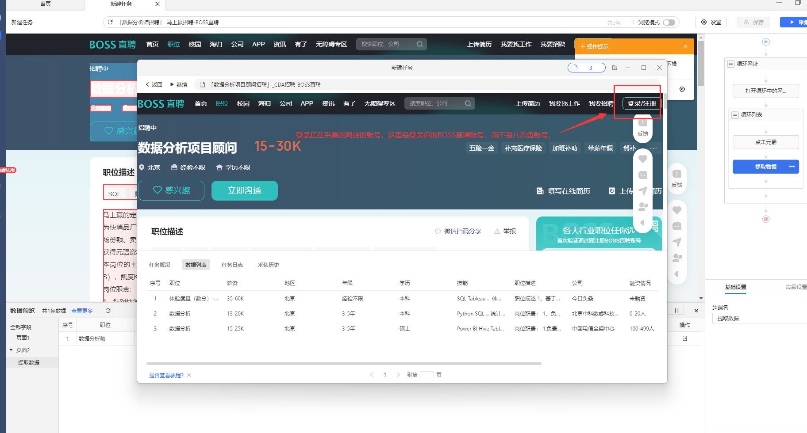The image size is (807, 433).
Task: Click 微信扫码分享 share icon link
Action: point(458,231)
